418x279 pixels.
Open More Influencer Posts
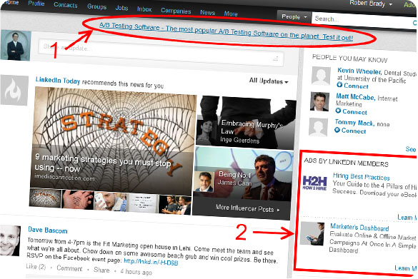(248, 209)
